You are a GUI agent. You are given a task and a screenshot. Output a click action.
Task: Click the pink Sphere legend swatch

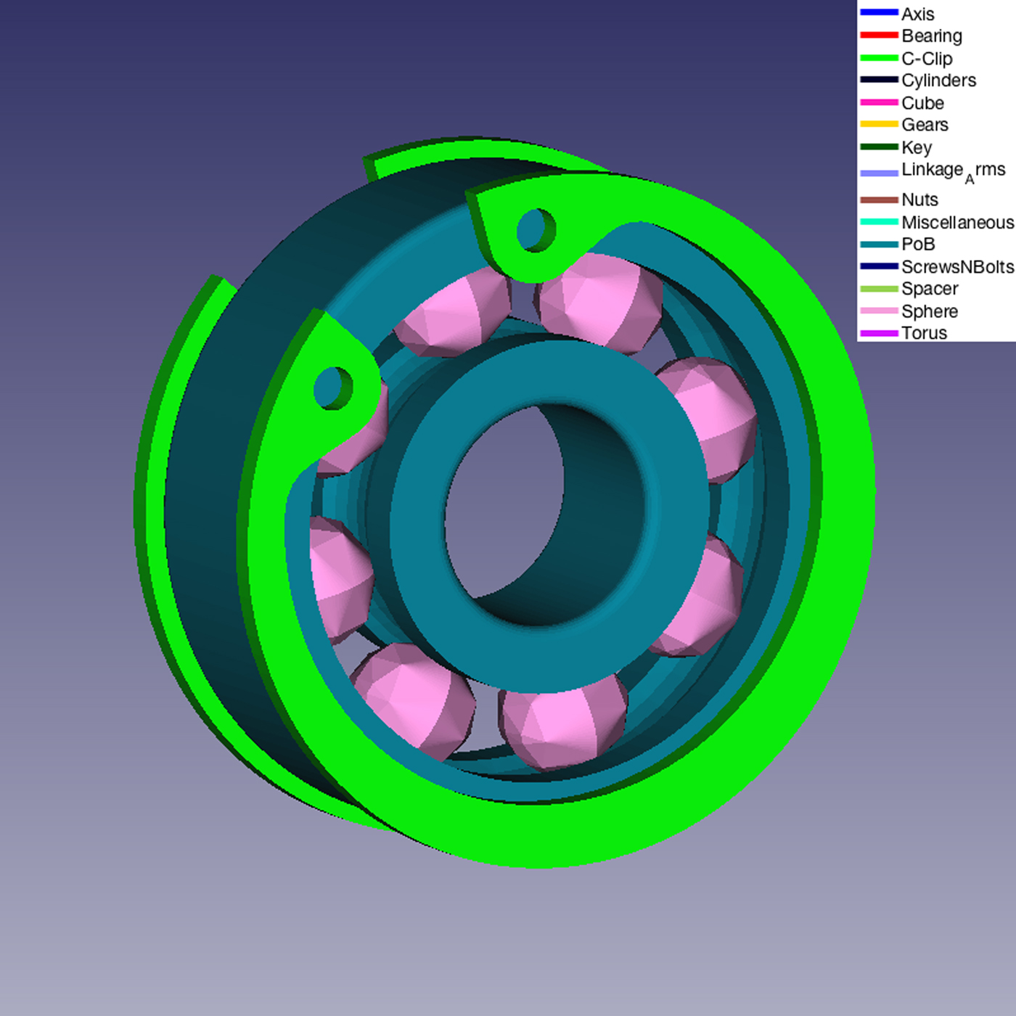click(x=879, y=311)
